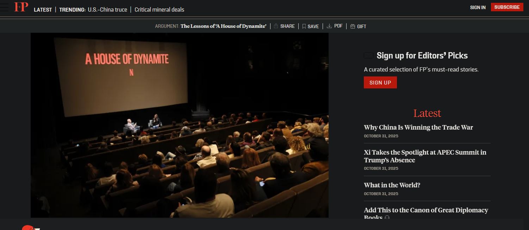Open 'Why China Is Winning the Trade War'
This screenshot has width=529, height=230.
(418, 128)
